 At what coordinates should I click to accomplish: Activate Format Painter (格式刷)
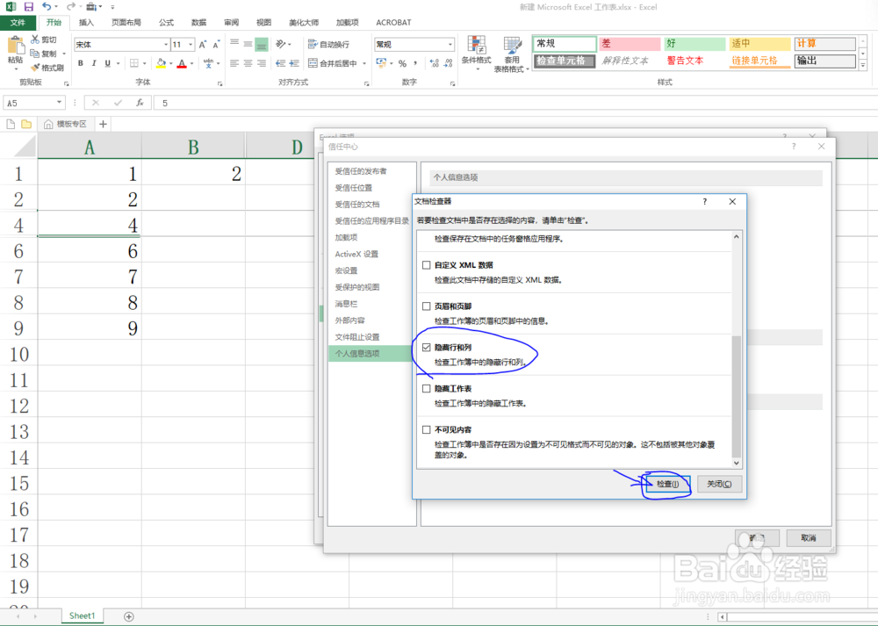point(47,68)
